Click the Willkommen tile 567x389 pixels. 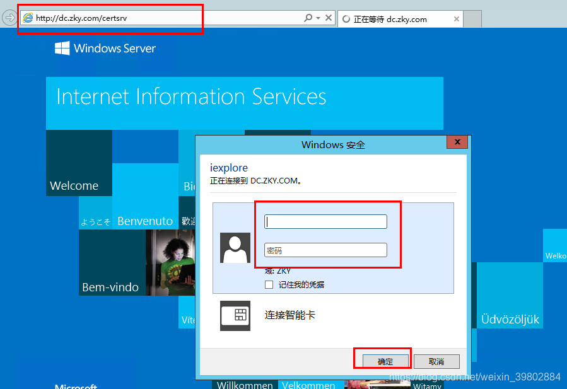pyautogui.click(x=245, y=385)
